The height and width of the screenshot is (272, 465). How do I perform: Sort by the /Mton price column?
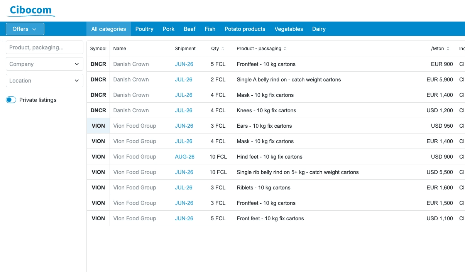[x=440, y=49]
